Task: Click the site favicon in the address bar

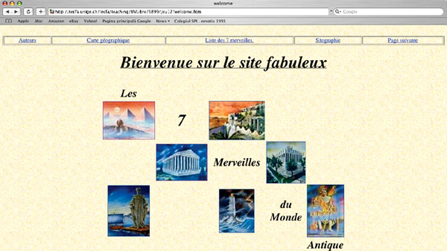Action: (52, 12)
